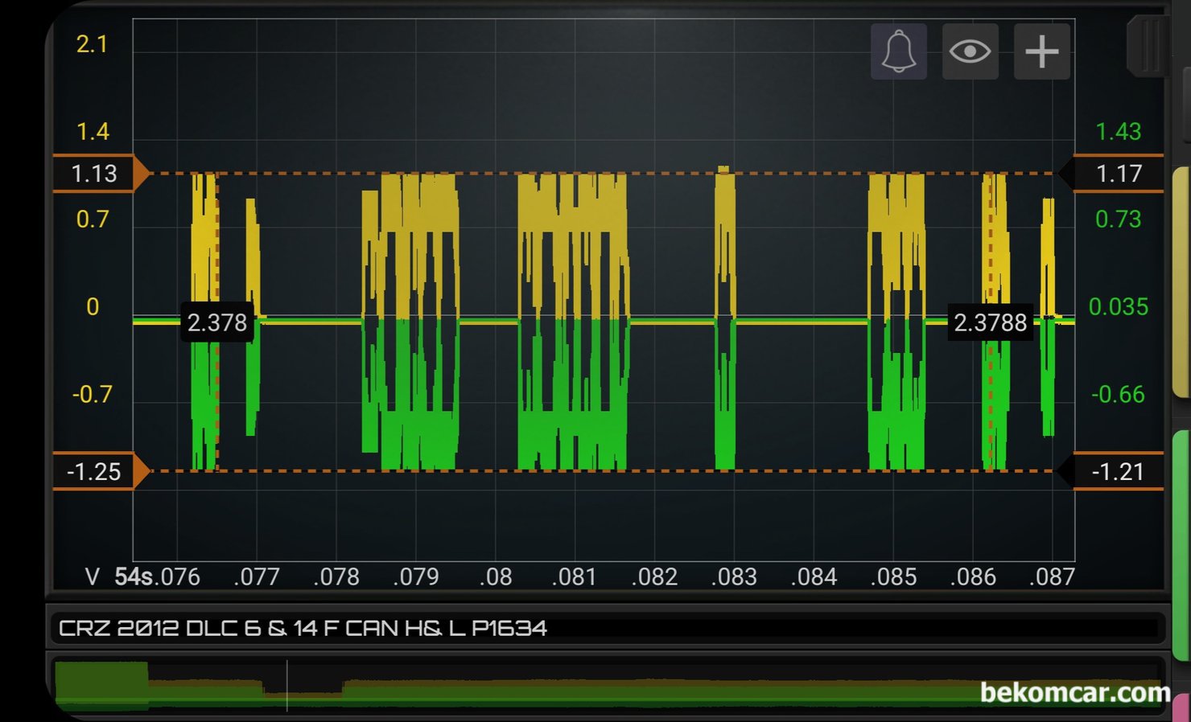Toggle the eye visibility icon
The width and height of the screenshot is (1191, 722).
(970, 51)
